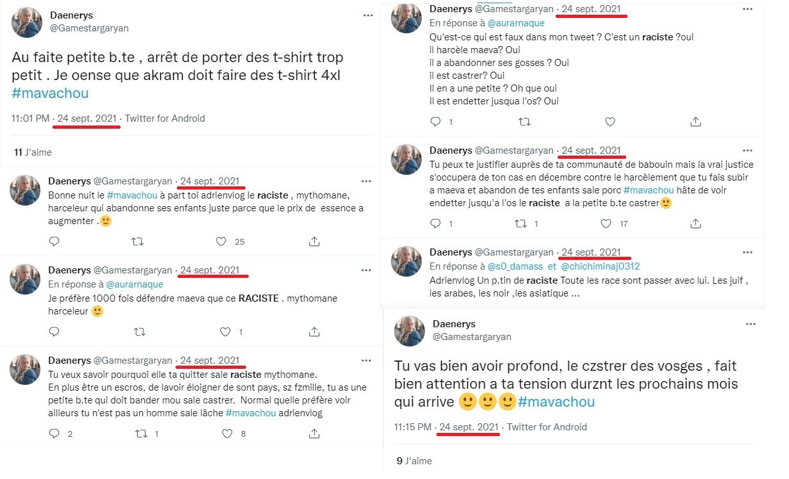View the 11 J'aime likes list
The height and width of the screenshot is (479, 789).
33,152
